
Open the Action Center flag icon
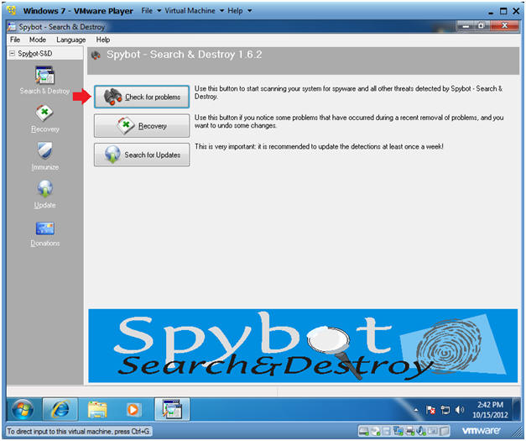(x=430, y=410)
